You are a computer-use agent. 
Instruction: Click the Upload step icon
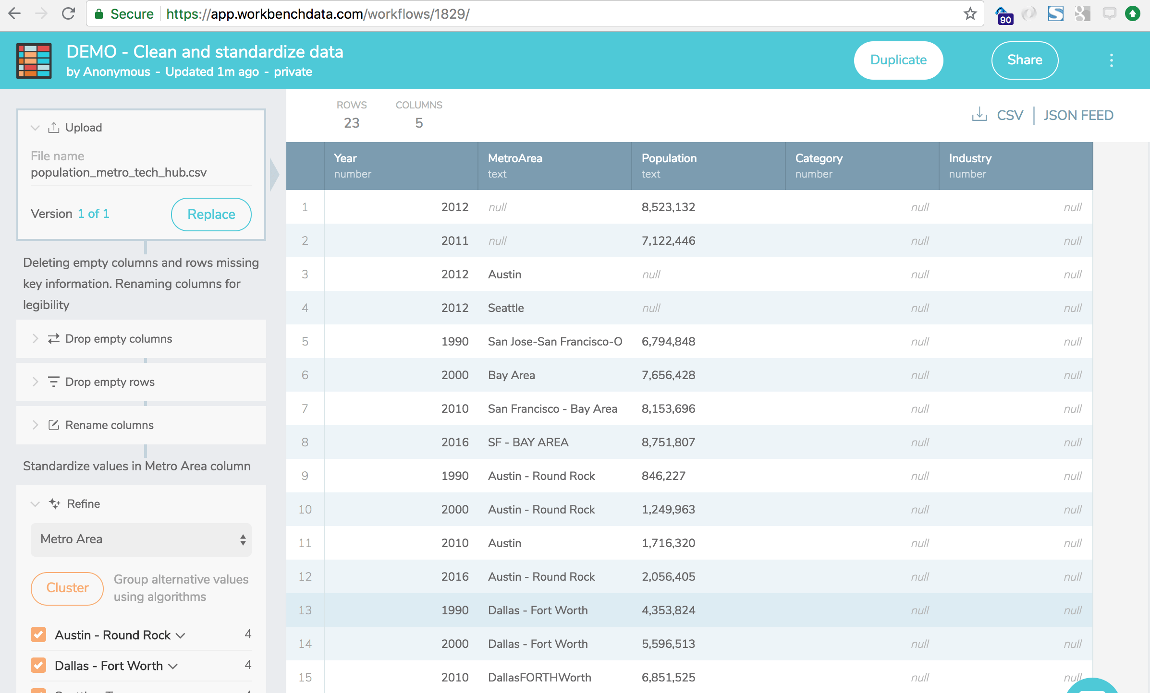[x=54, y=127]
